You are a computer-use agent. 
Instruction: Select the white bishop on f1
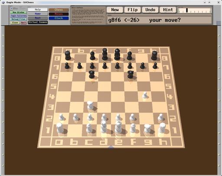(133, 128)
